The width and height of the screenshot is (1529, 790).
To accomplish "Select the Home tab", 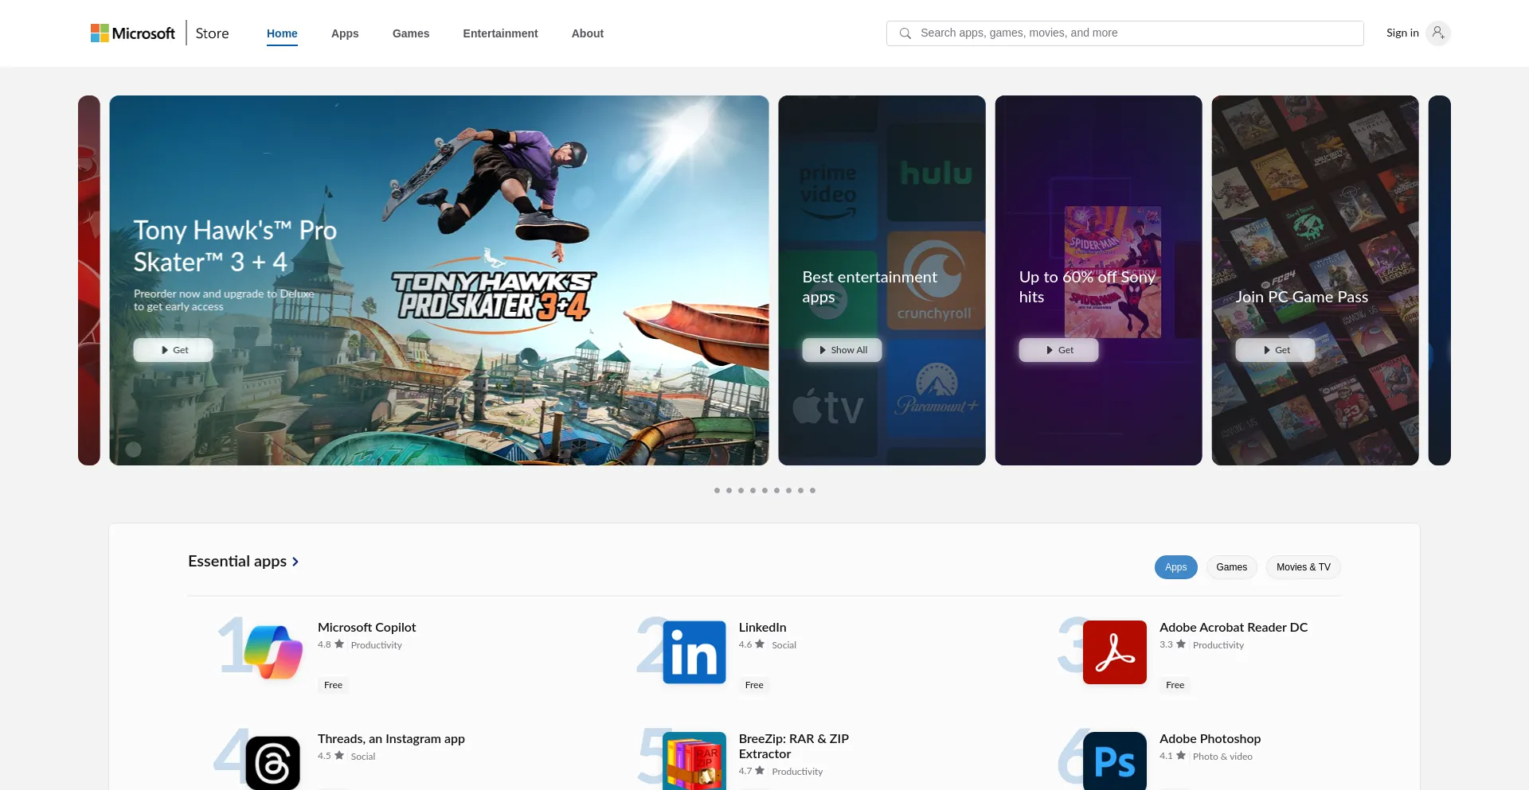I will click(x=282, y=33).
